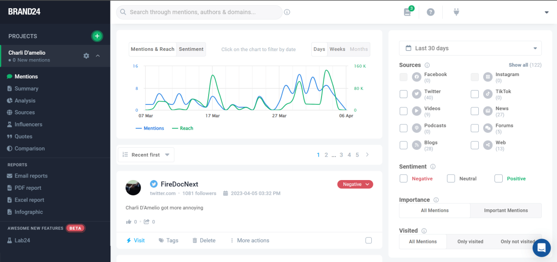Click the info icon next to Sources

[427, 65]
